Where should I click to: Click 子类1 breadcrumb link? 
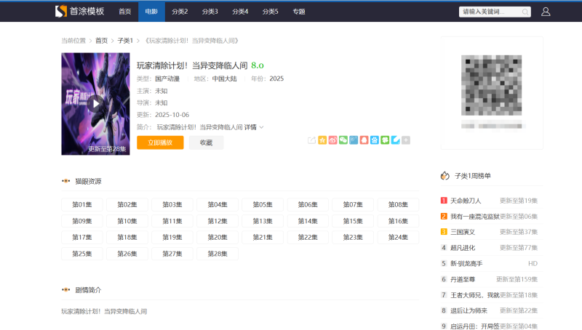(x=125, y=41)
